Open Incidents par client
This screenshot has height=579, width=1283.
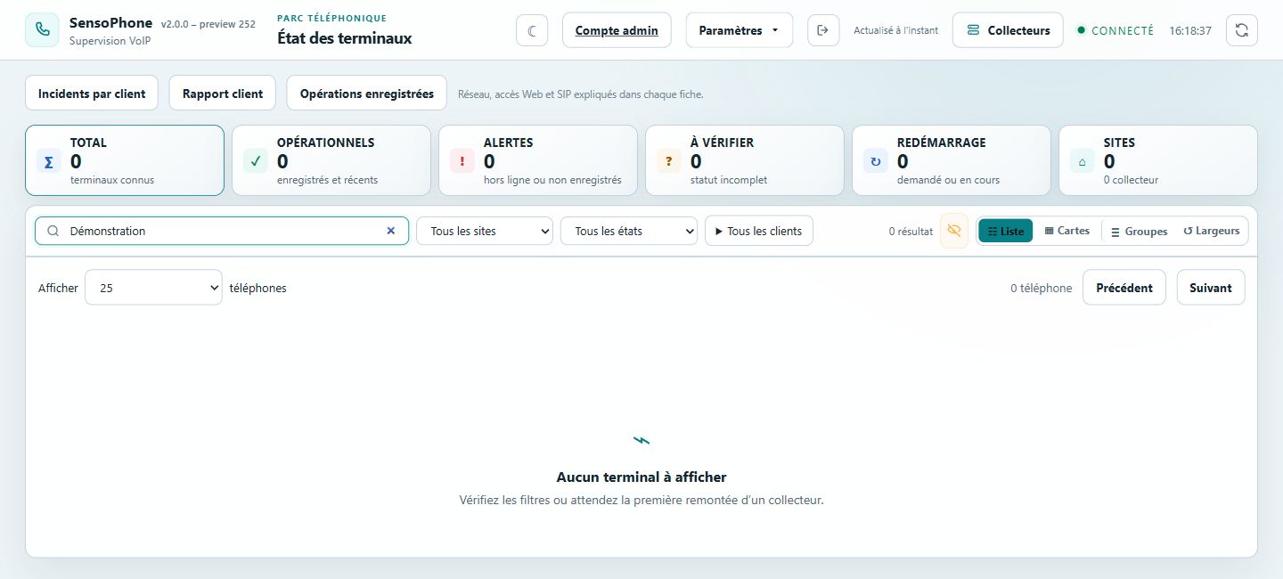coord(92,94)
